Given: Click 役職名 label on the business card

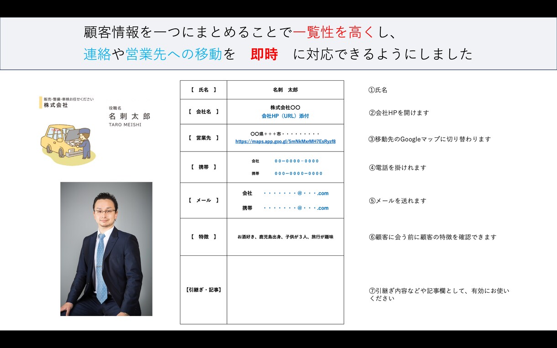Looking at the screenshot, I should (115, 108).
